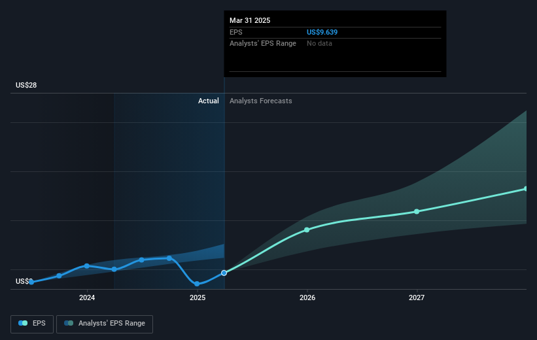Click the 'Analysts Forecasts' label
Viewport: 537px width, 340px height.
(260, 101)
